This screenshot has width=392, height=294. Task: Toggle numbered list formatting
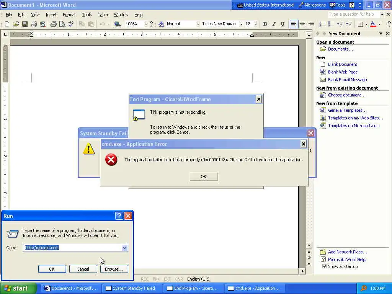tap(322, 24)
